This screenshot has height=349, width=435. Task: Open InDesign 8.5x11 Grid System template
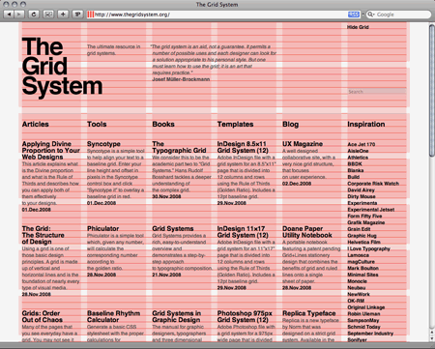[x=243, y=147]
